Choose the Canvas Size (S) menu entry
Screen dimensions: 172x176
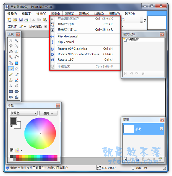pyautogui.click(x=85, y=29)
